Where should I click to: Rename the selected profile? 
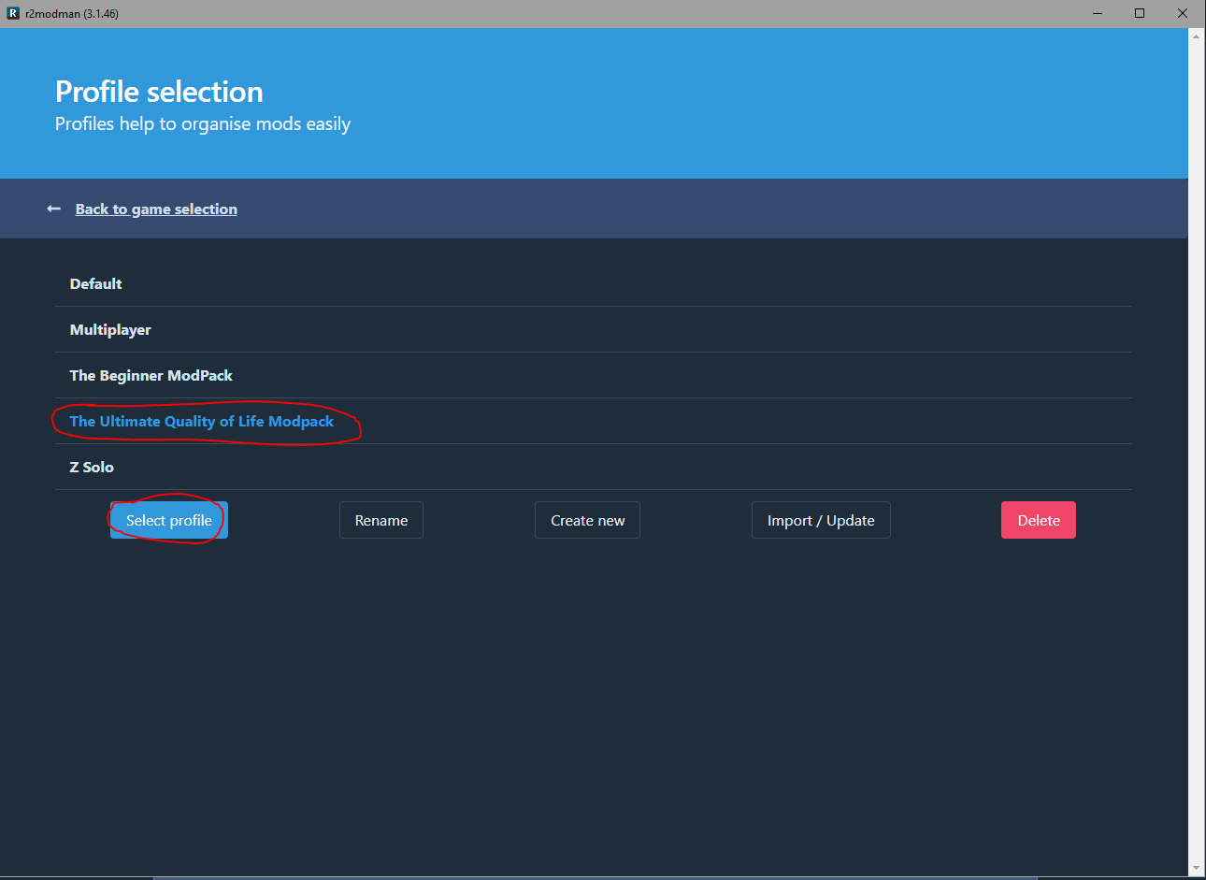click(381, 521)
